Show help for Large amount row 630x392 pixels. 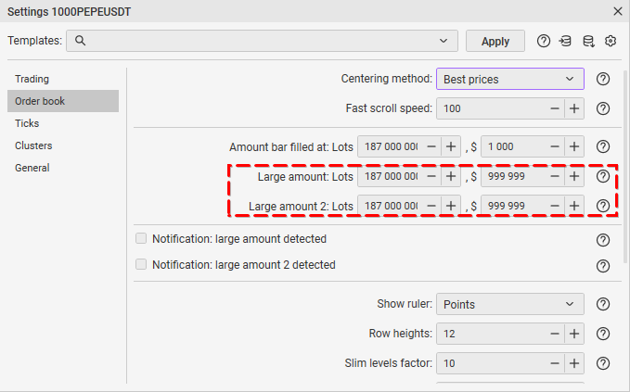[x=603, y=176]
